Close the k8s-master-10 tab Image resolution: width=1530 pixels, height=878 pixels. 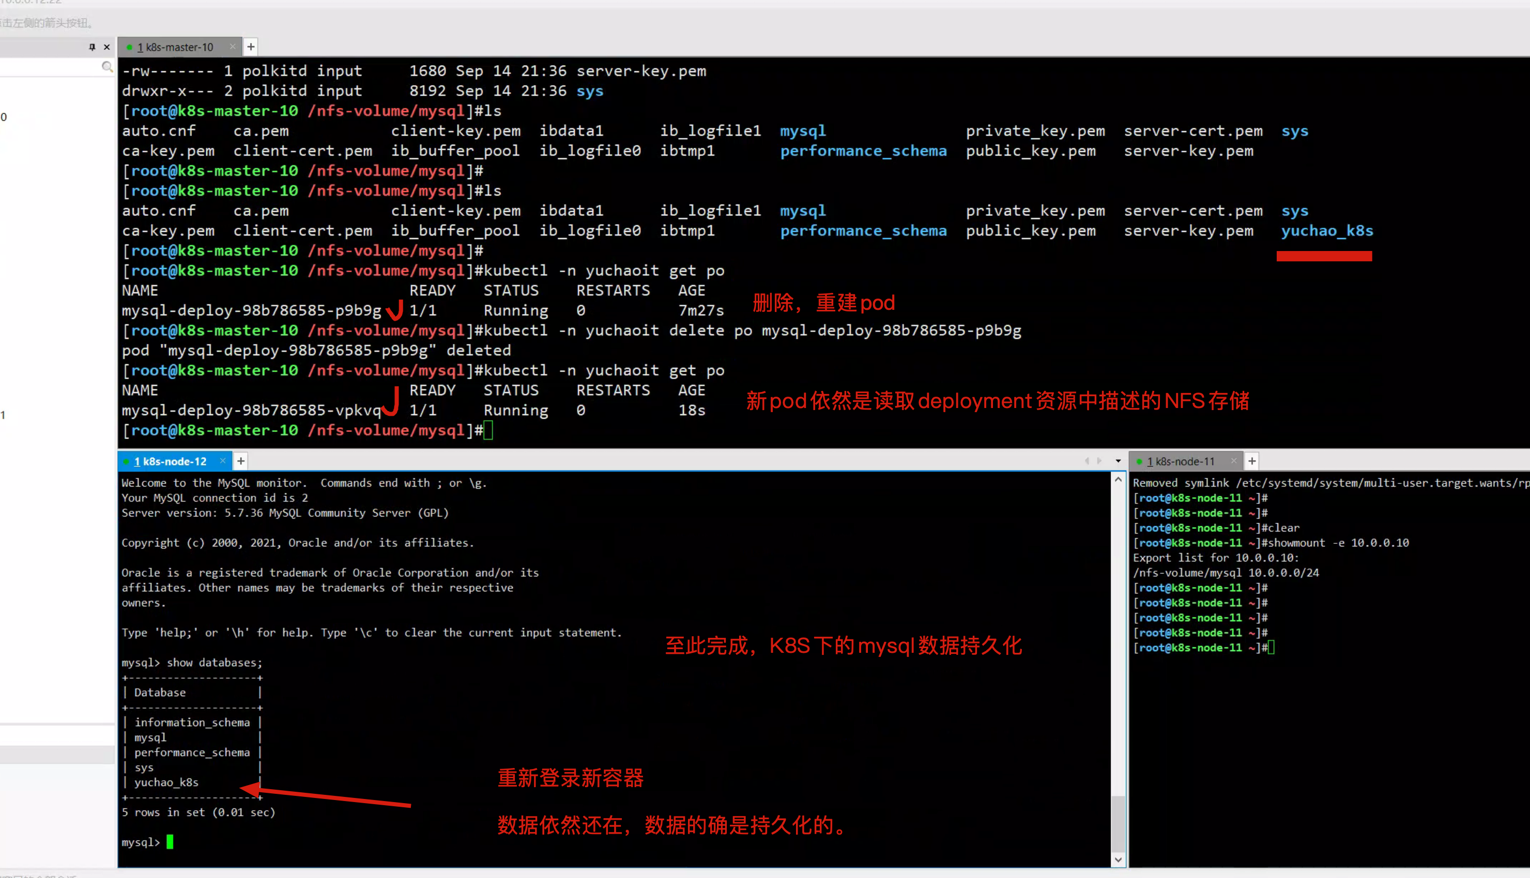(x=233, y=47)
